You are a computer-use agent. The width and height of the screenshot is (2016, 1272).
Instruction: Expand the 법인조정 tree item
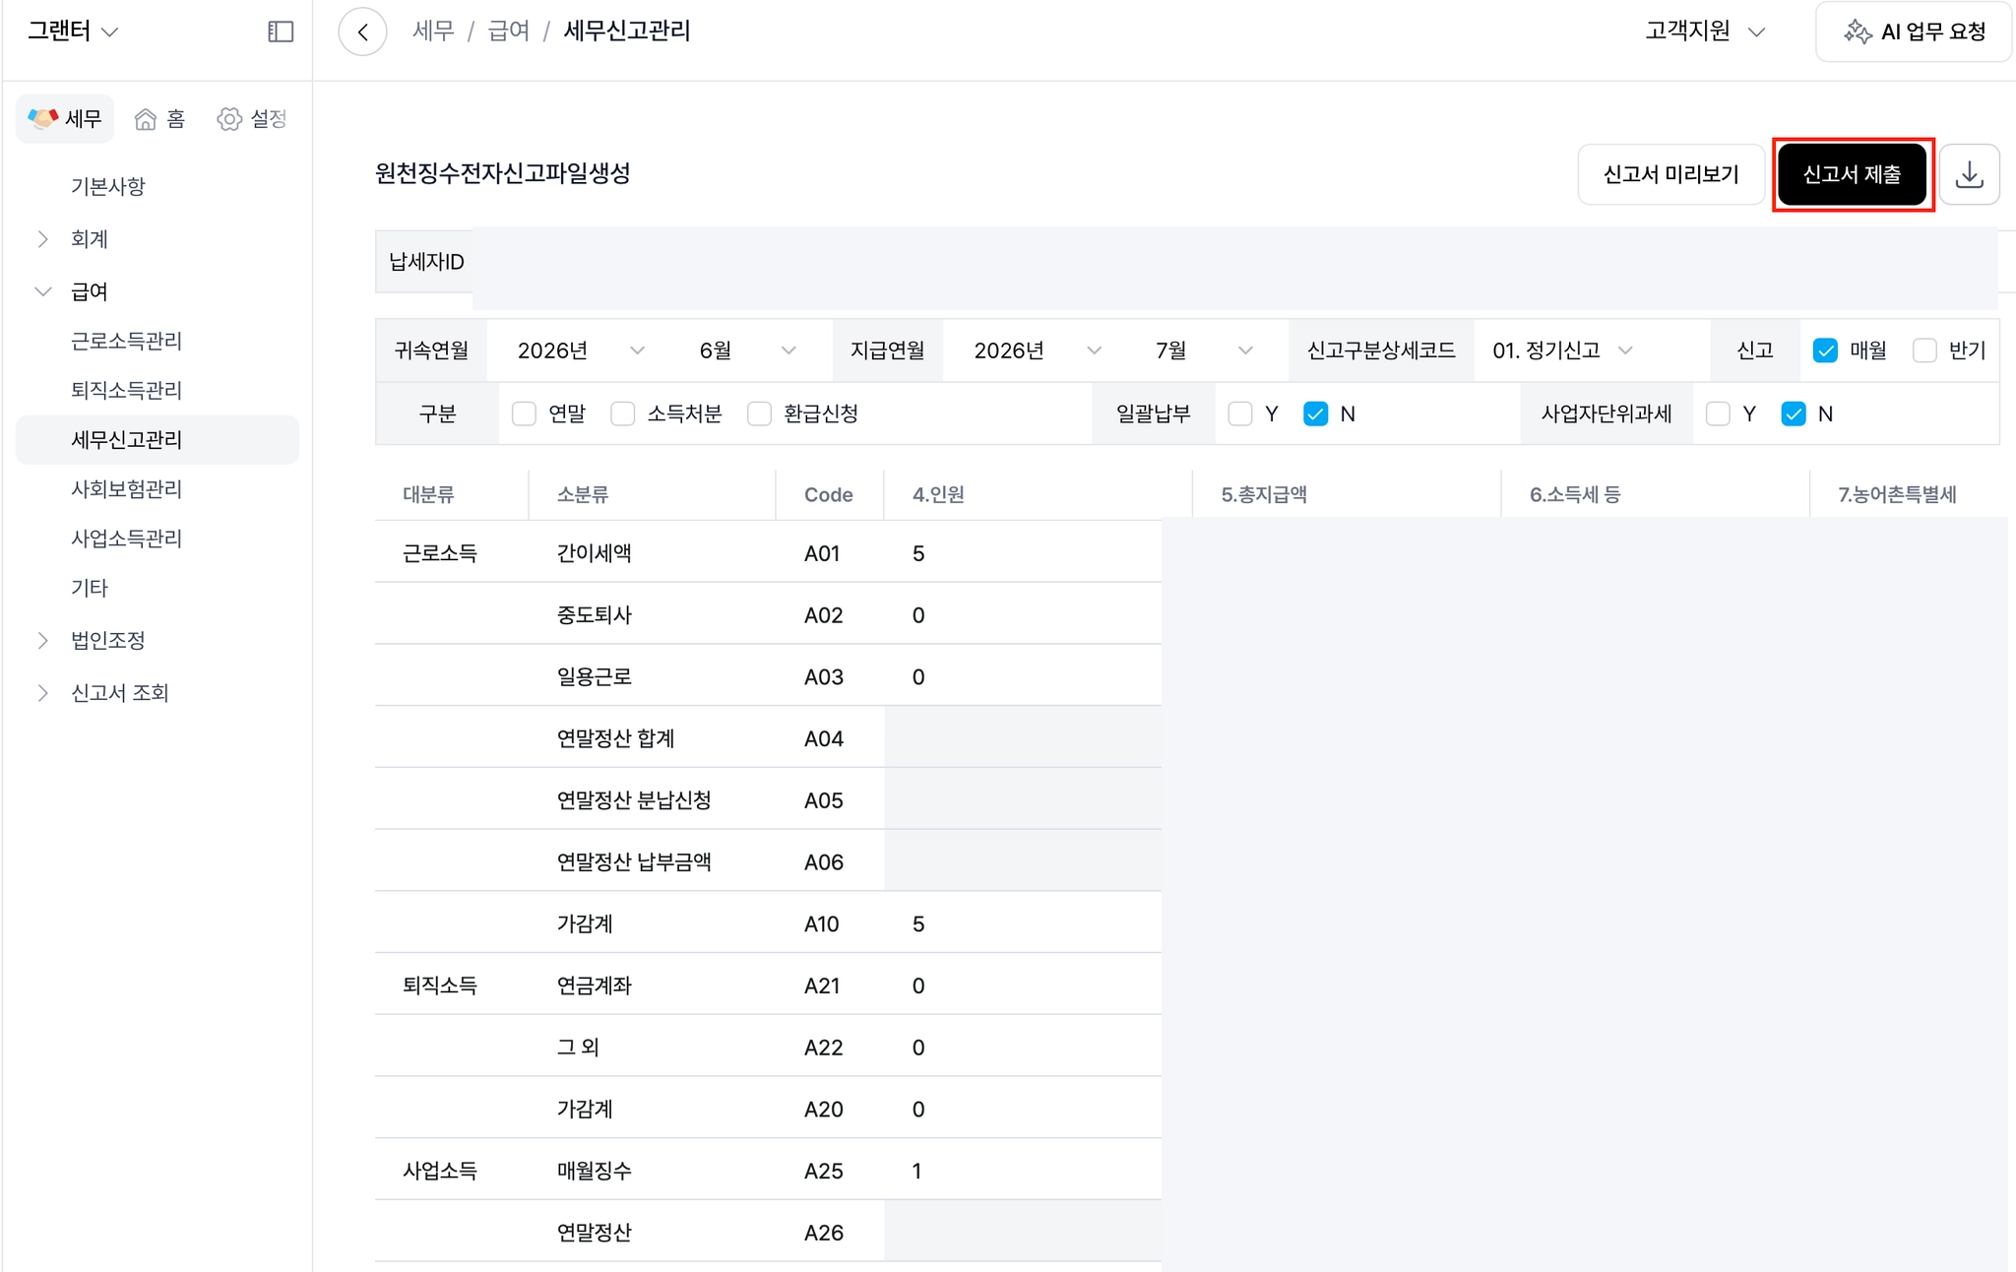[x=43, y=640]
